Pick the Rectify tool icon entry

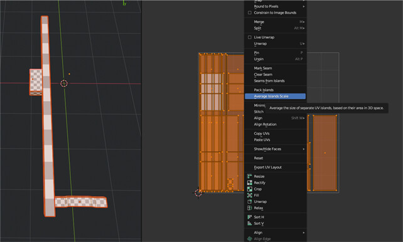click(276, 182)
